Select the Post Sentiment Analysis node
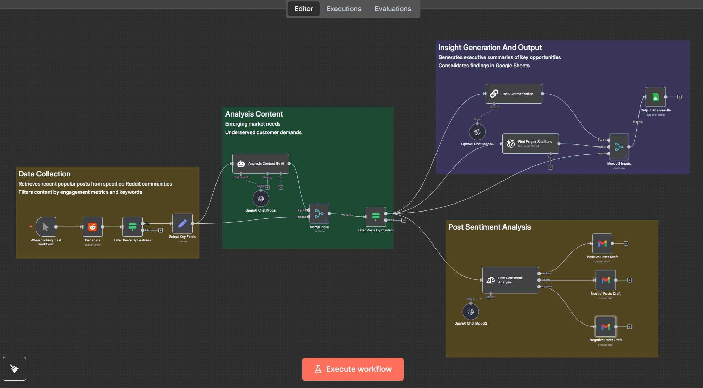This screenshot has height=388, width=703. [x=510, y=280]
